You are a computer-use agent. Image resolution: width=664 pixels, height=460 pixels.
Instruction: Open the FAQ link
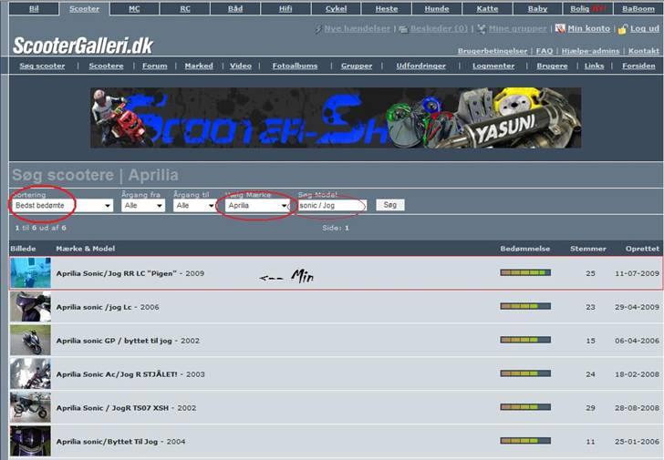545,51
